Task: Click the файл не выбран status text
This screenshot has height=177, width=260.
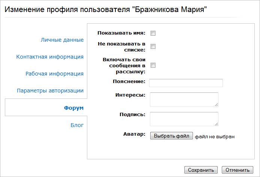Action: coord(214,137)
